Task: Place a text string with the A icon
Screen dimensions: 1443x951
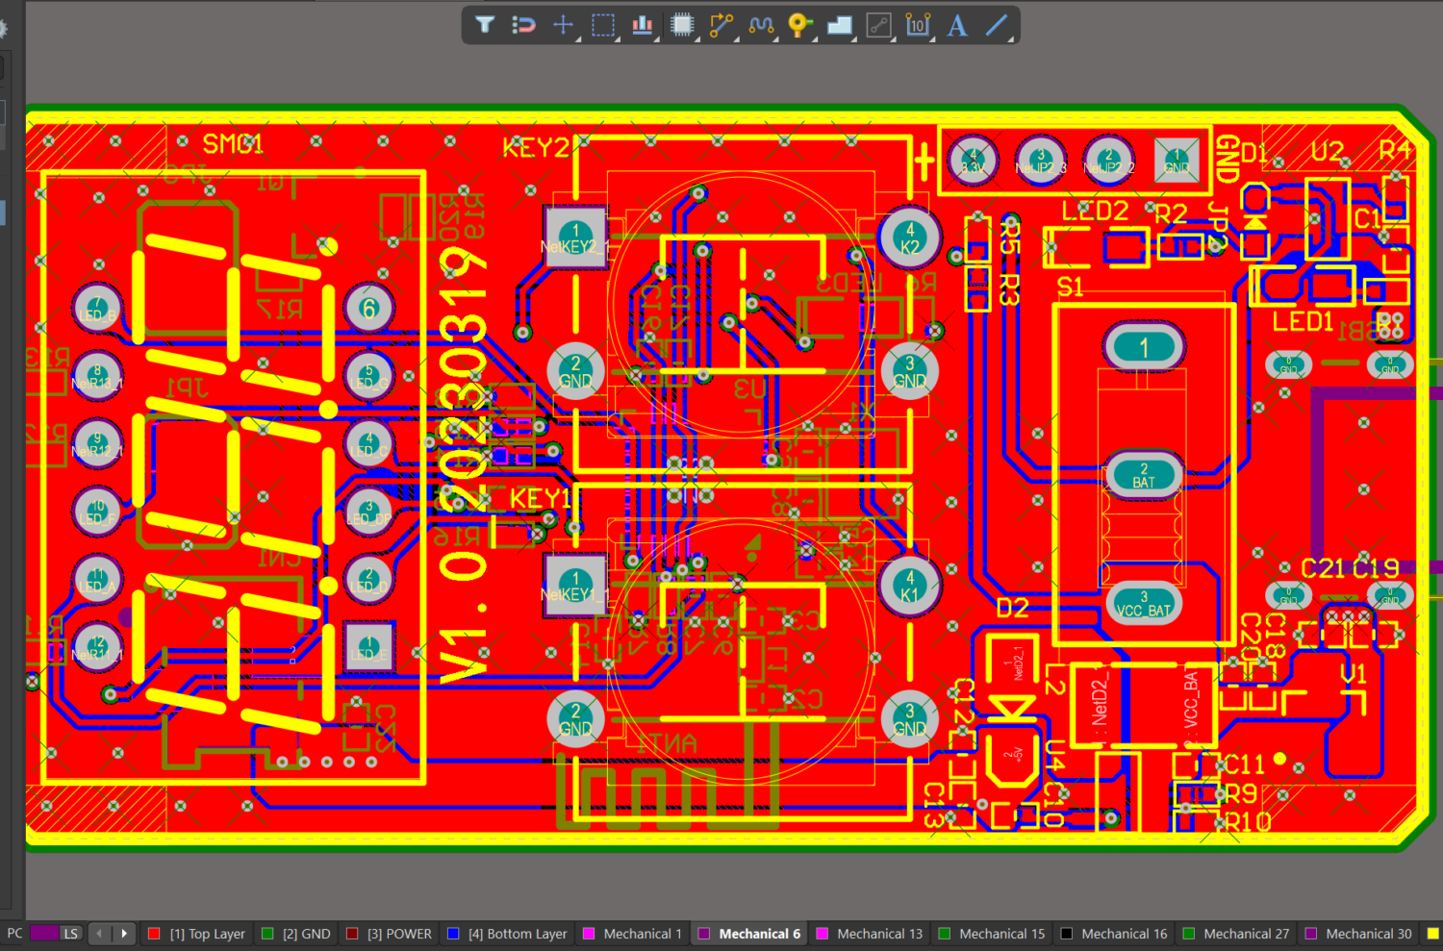Action: tap(956, 26)
